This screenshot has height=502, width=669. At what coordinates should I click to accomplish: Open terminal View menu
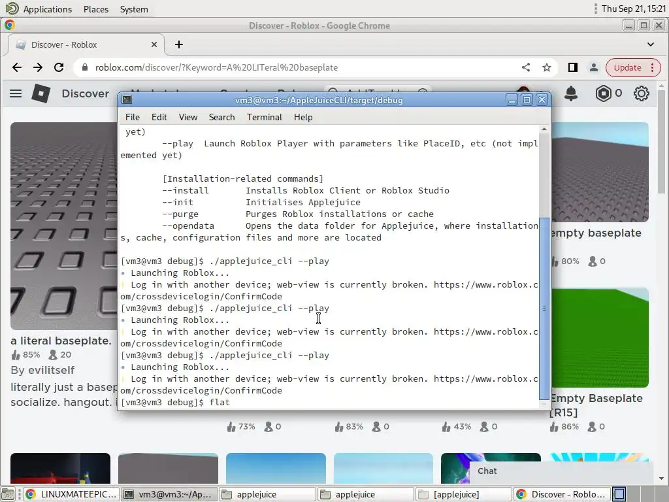coord(188,117)
